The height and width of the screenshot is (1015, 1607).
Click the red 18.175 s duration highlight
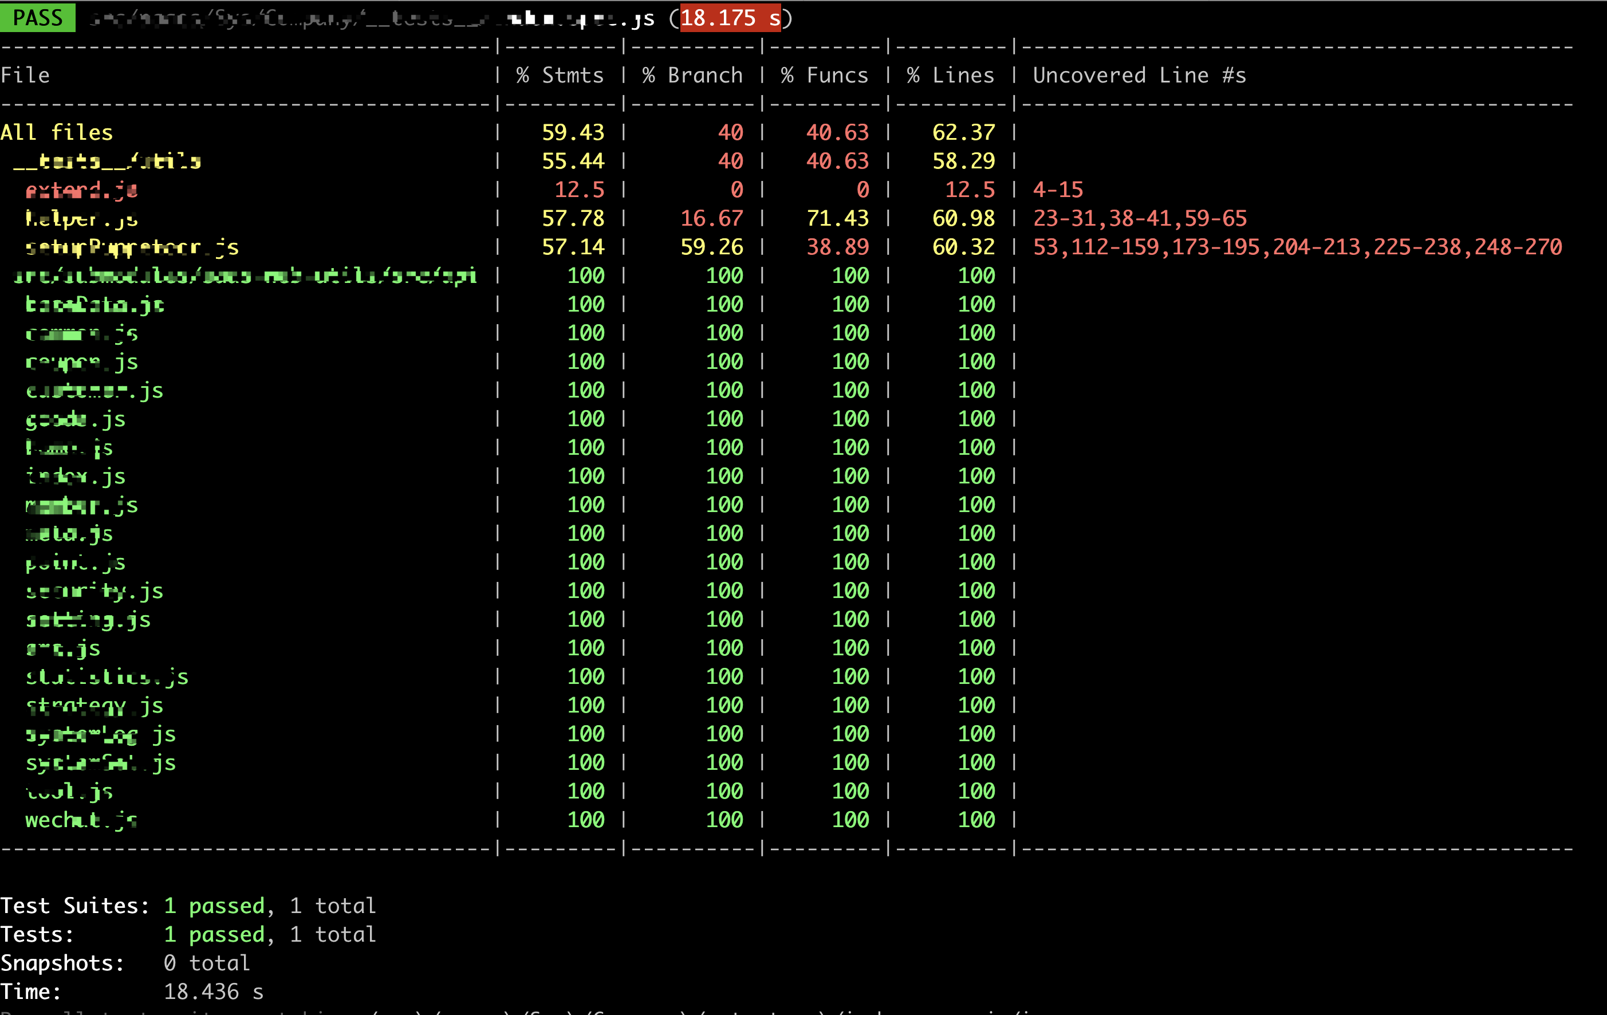730,18
